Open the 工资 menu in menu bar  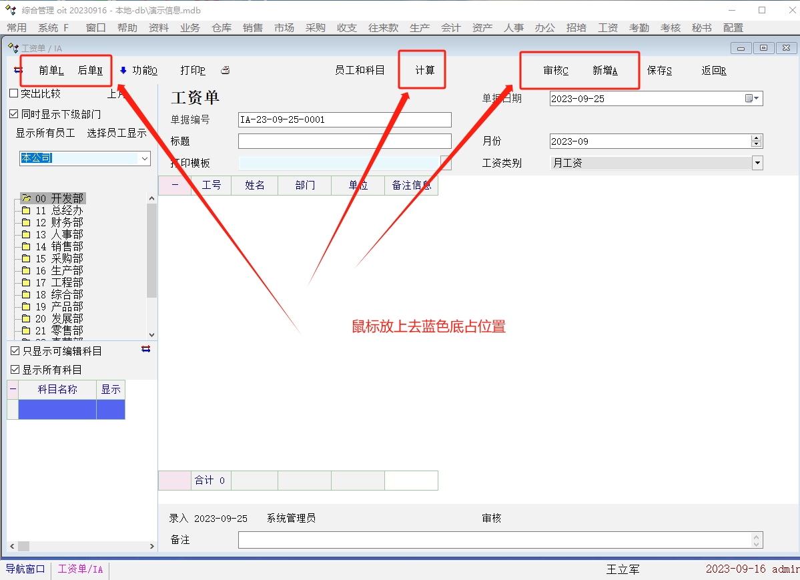click(608, 27)
